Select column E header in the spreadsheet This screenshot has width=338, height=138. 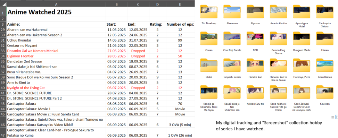(x=180, y=4)
